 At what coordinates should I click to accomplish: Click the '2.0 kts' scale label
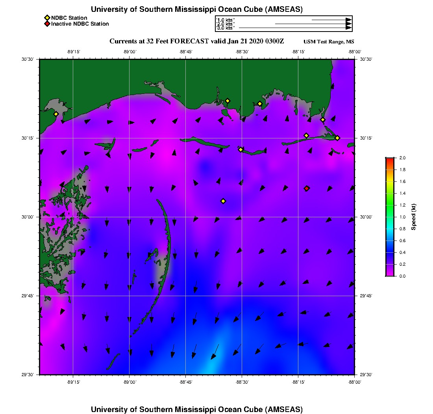[x=226, y=24]
